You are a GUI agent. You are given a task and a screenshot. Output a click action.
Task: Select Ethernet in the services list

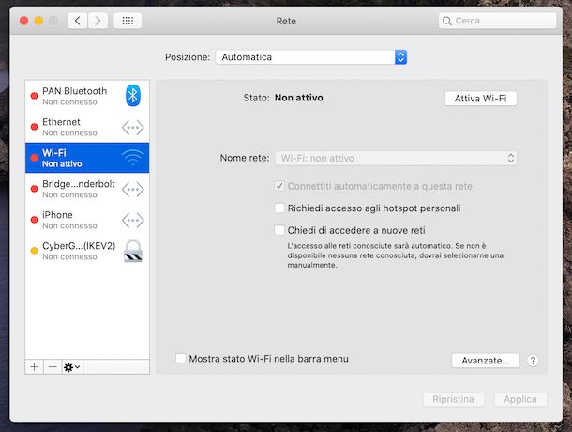pos(87,127)
